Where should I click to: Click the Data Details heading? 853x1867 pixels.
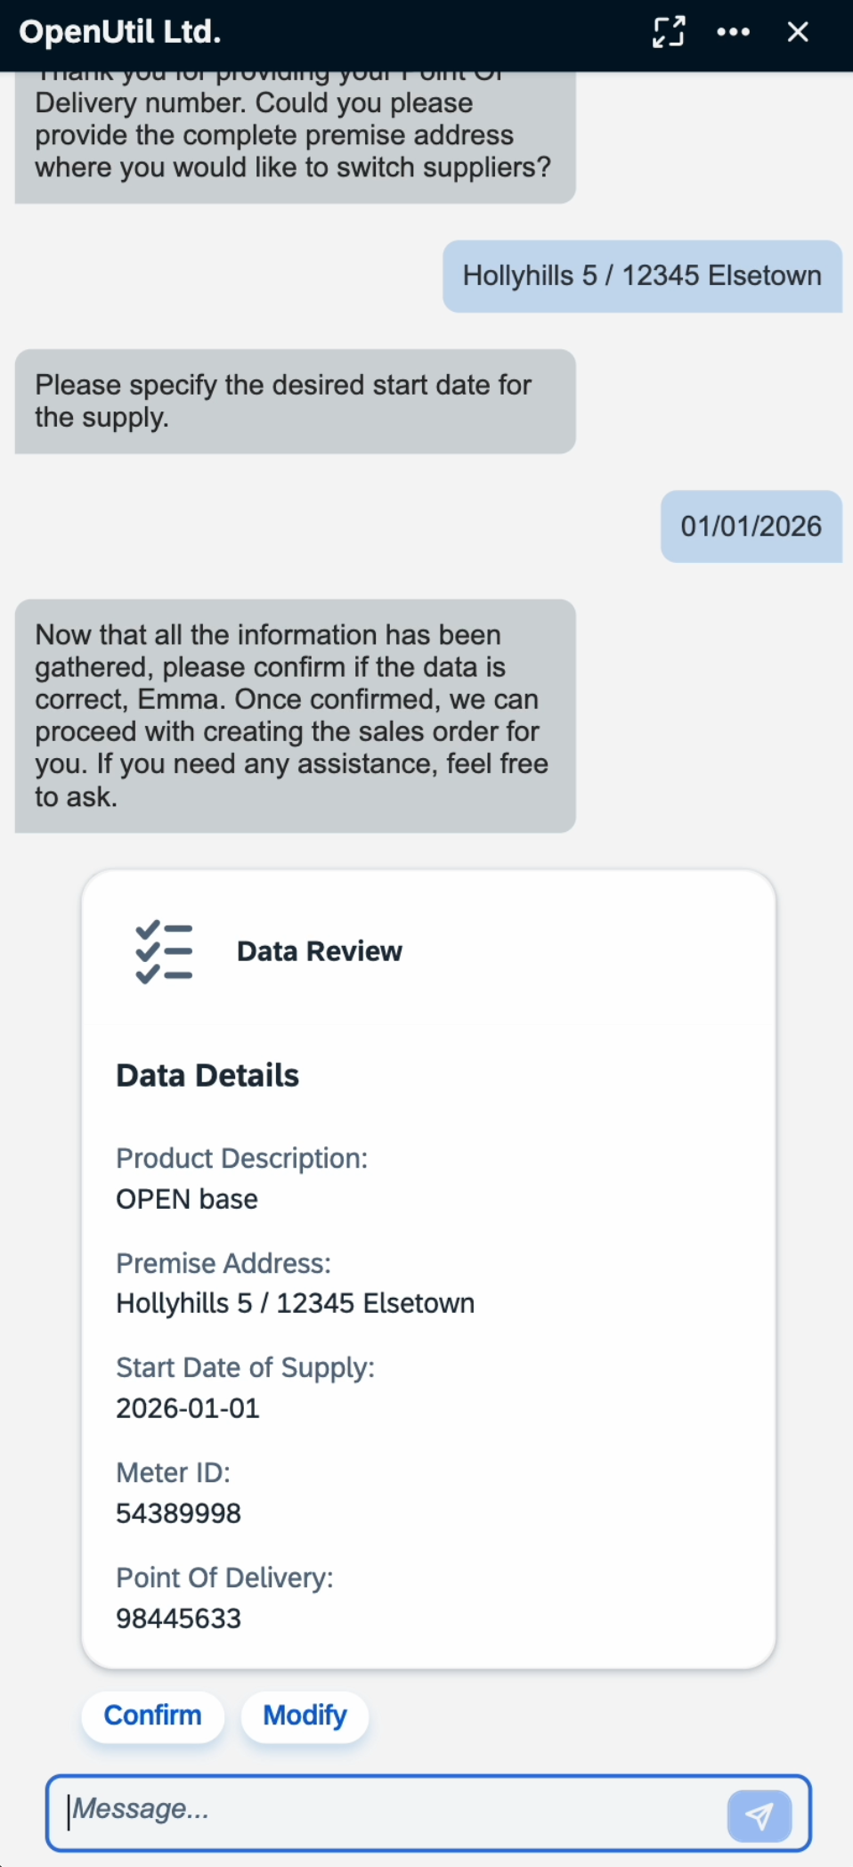pyautogui.click(x=207, y=1076)
